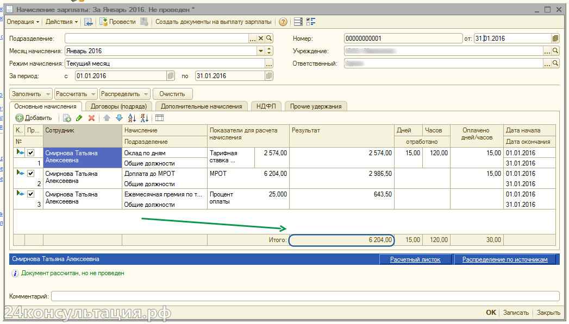The image size is (569, 324).
Task: Switch to the НДФЛ tab
Action: point(266,106)
